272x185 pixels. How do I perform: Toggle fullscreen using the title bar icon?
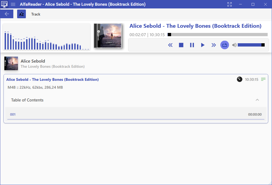pos(229,4)
